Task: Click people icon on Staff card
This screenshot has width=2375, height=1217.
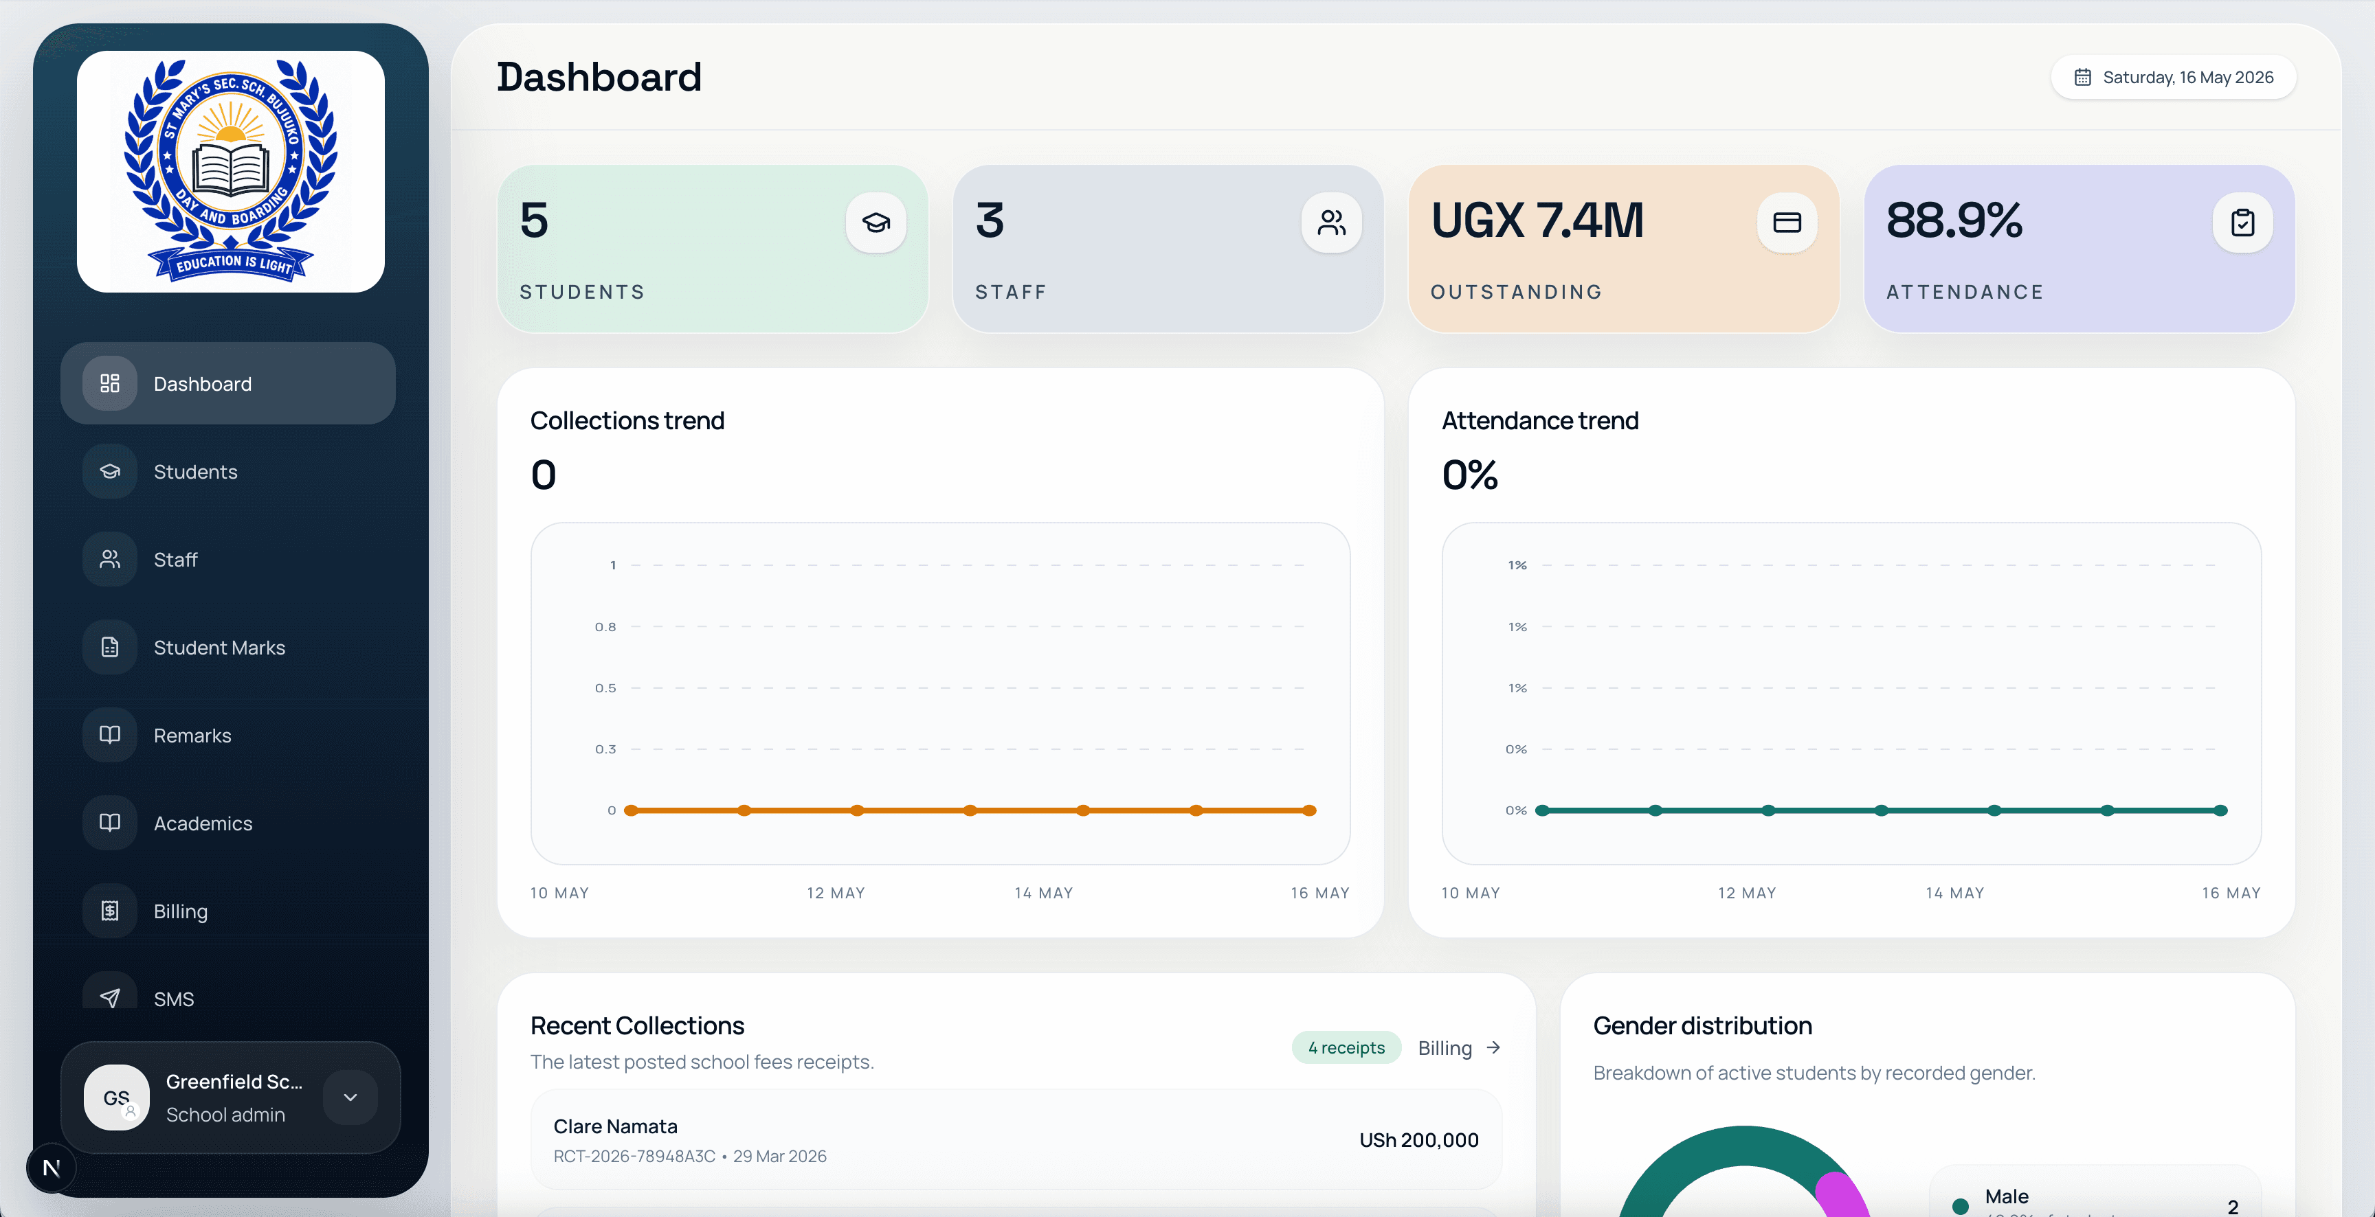Action: coord(1331,222)
